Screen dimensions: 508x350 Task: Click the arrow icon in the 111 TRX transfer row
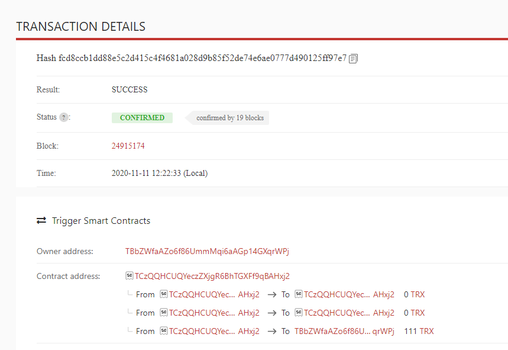(272, 332)
